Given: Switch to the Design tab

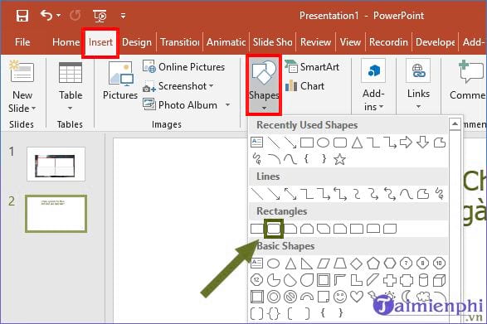Looking at the screenshot, I should (x=137, y=42).
